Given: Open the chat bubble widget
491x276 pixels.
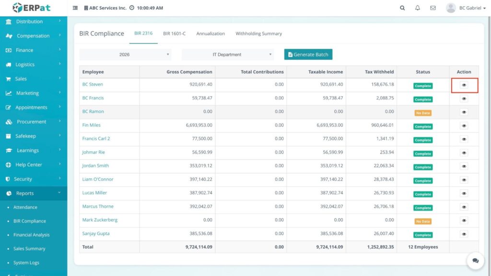Looking at the screenshot, I should (475, 261).
